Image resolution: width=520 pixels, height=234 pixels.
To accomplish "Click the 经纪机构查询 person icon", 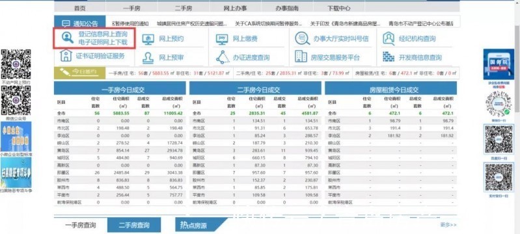I will (x=389, y=39).
